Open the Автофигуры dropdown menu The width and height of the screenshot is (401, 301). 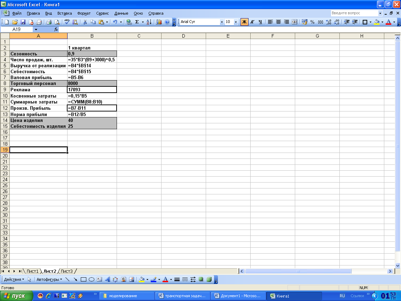coord(49,279)
